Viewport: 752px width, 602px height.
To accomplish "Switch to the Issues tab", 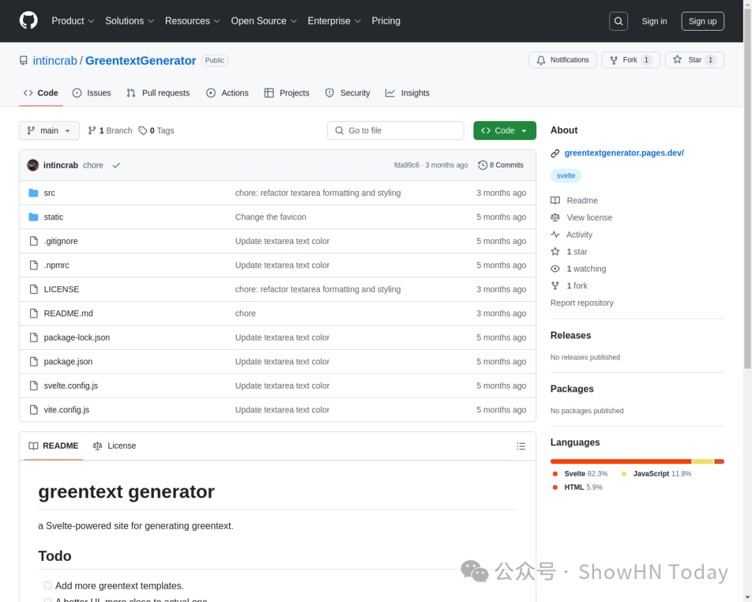I will coord(92,93).
